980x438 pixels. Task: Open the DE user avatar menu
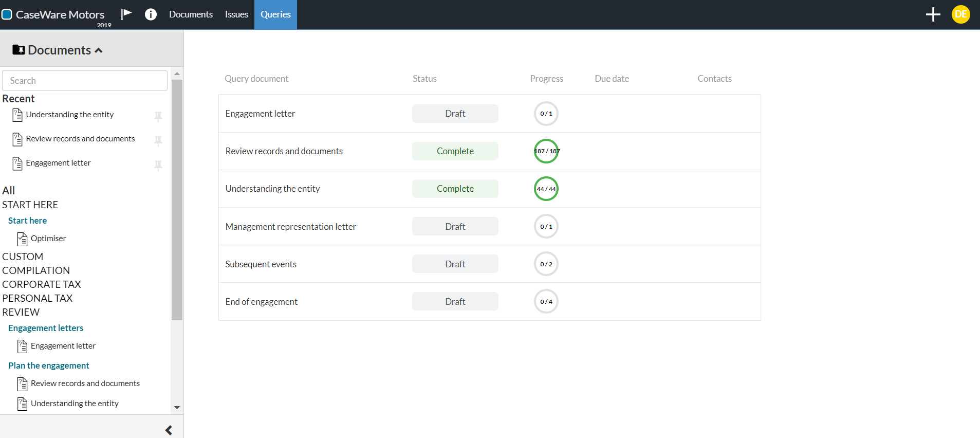tap(960, 14)
